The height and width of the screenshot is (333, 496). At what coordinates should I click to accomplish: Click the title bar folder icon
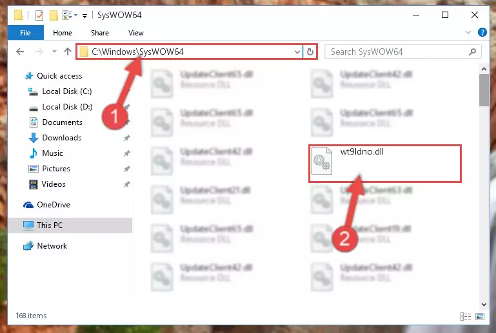18,15
